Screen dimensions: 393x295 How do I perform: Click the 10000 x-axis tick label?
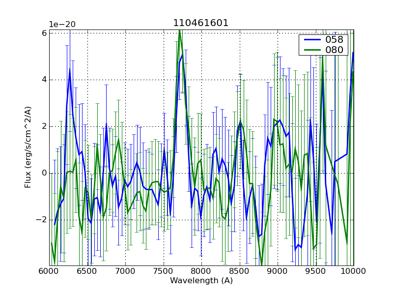pyautogui.click(x=354, y=271)
